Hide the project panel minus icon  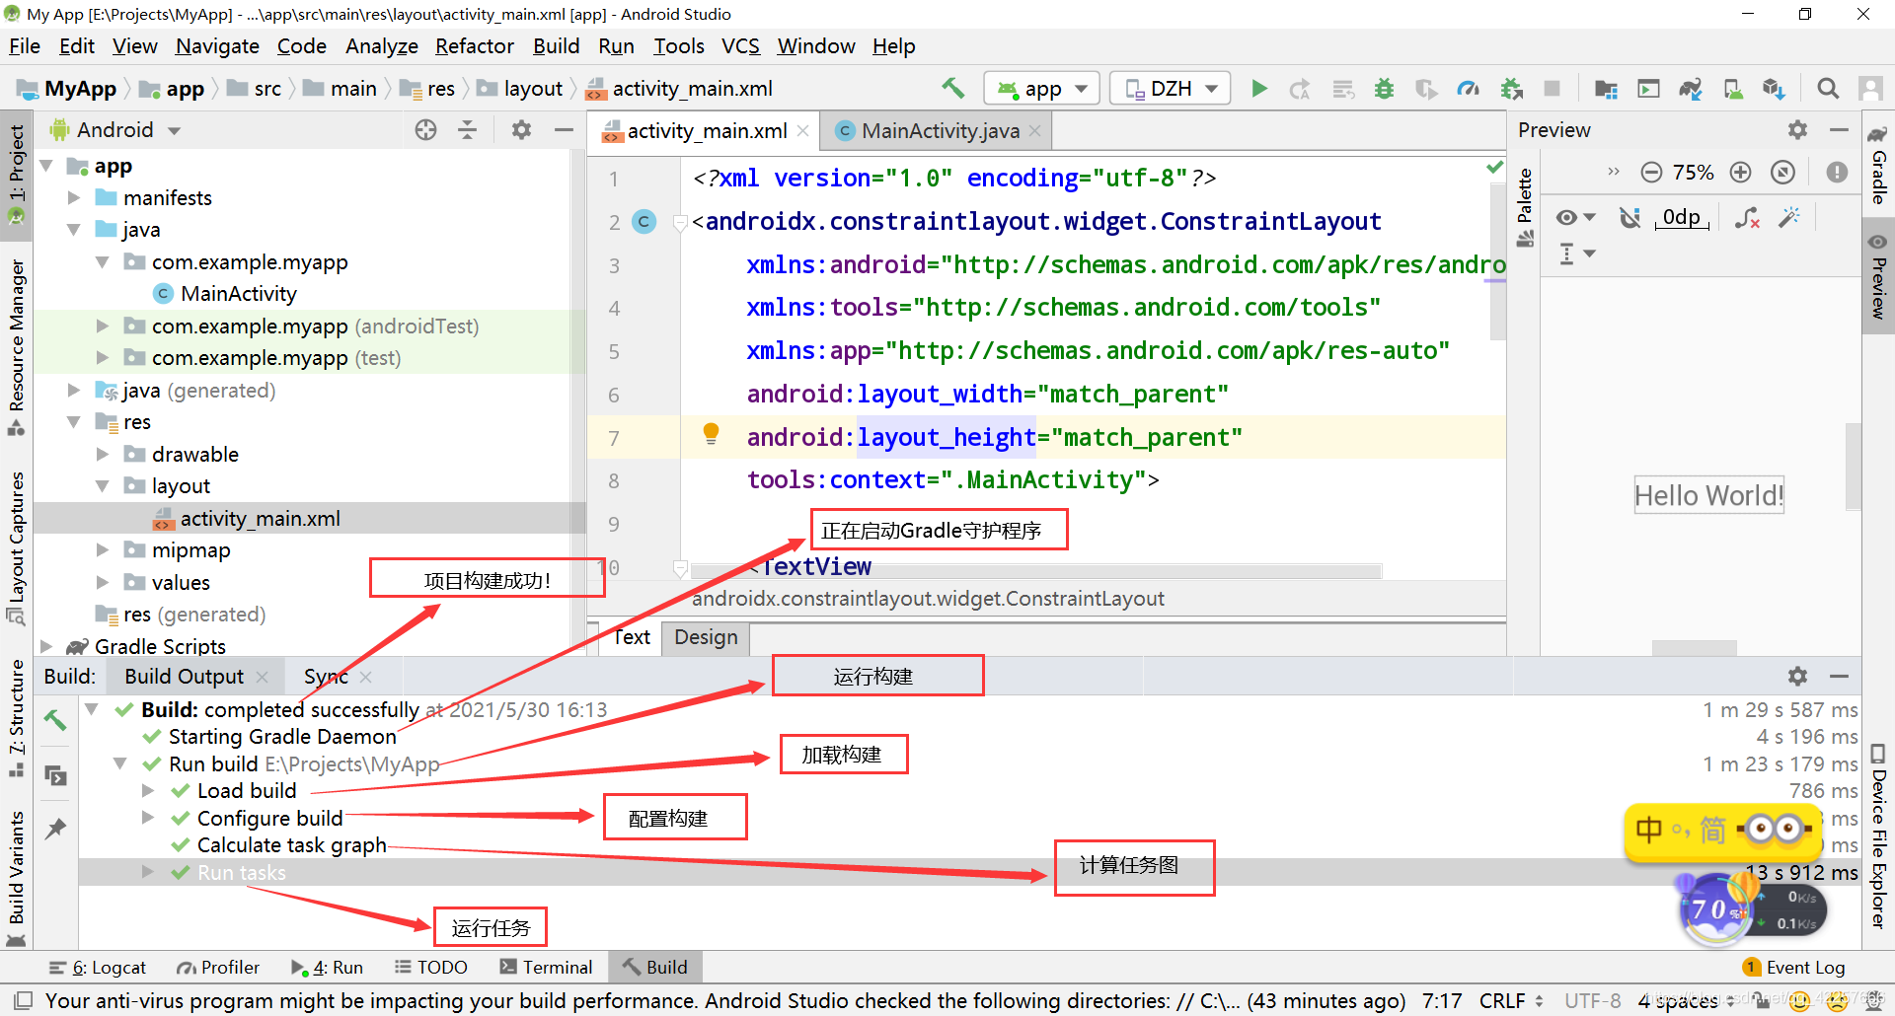pos(564,130)
